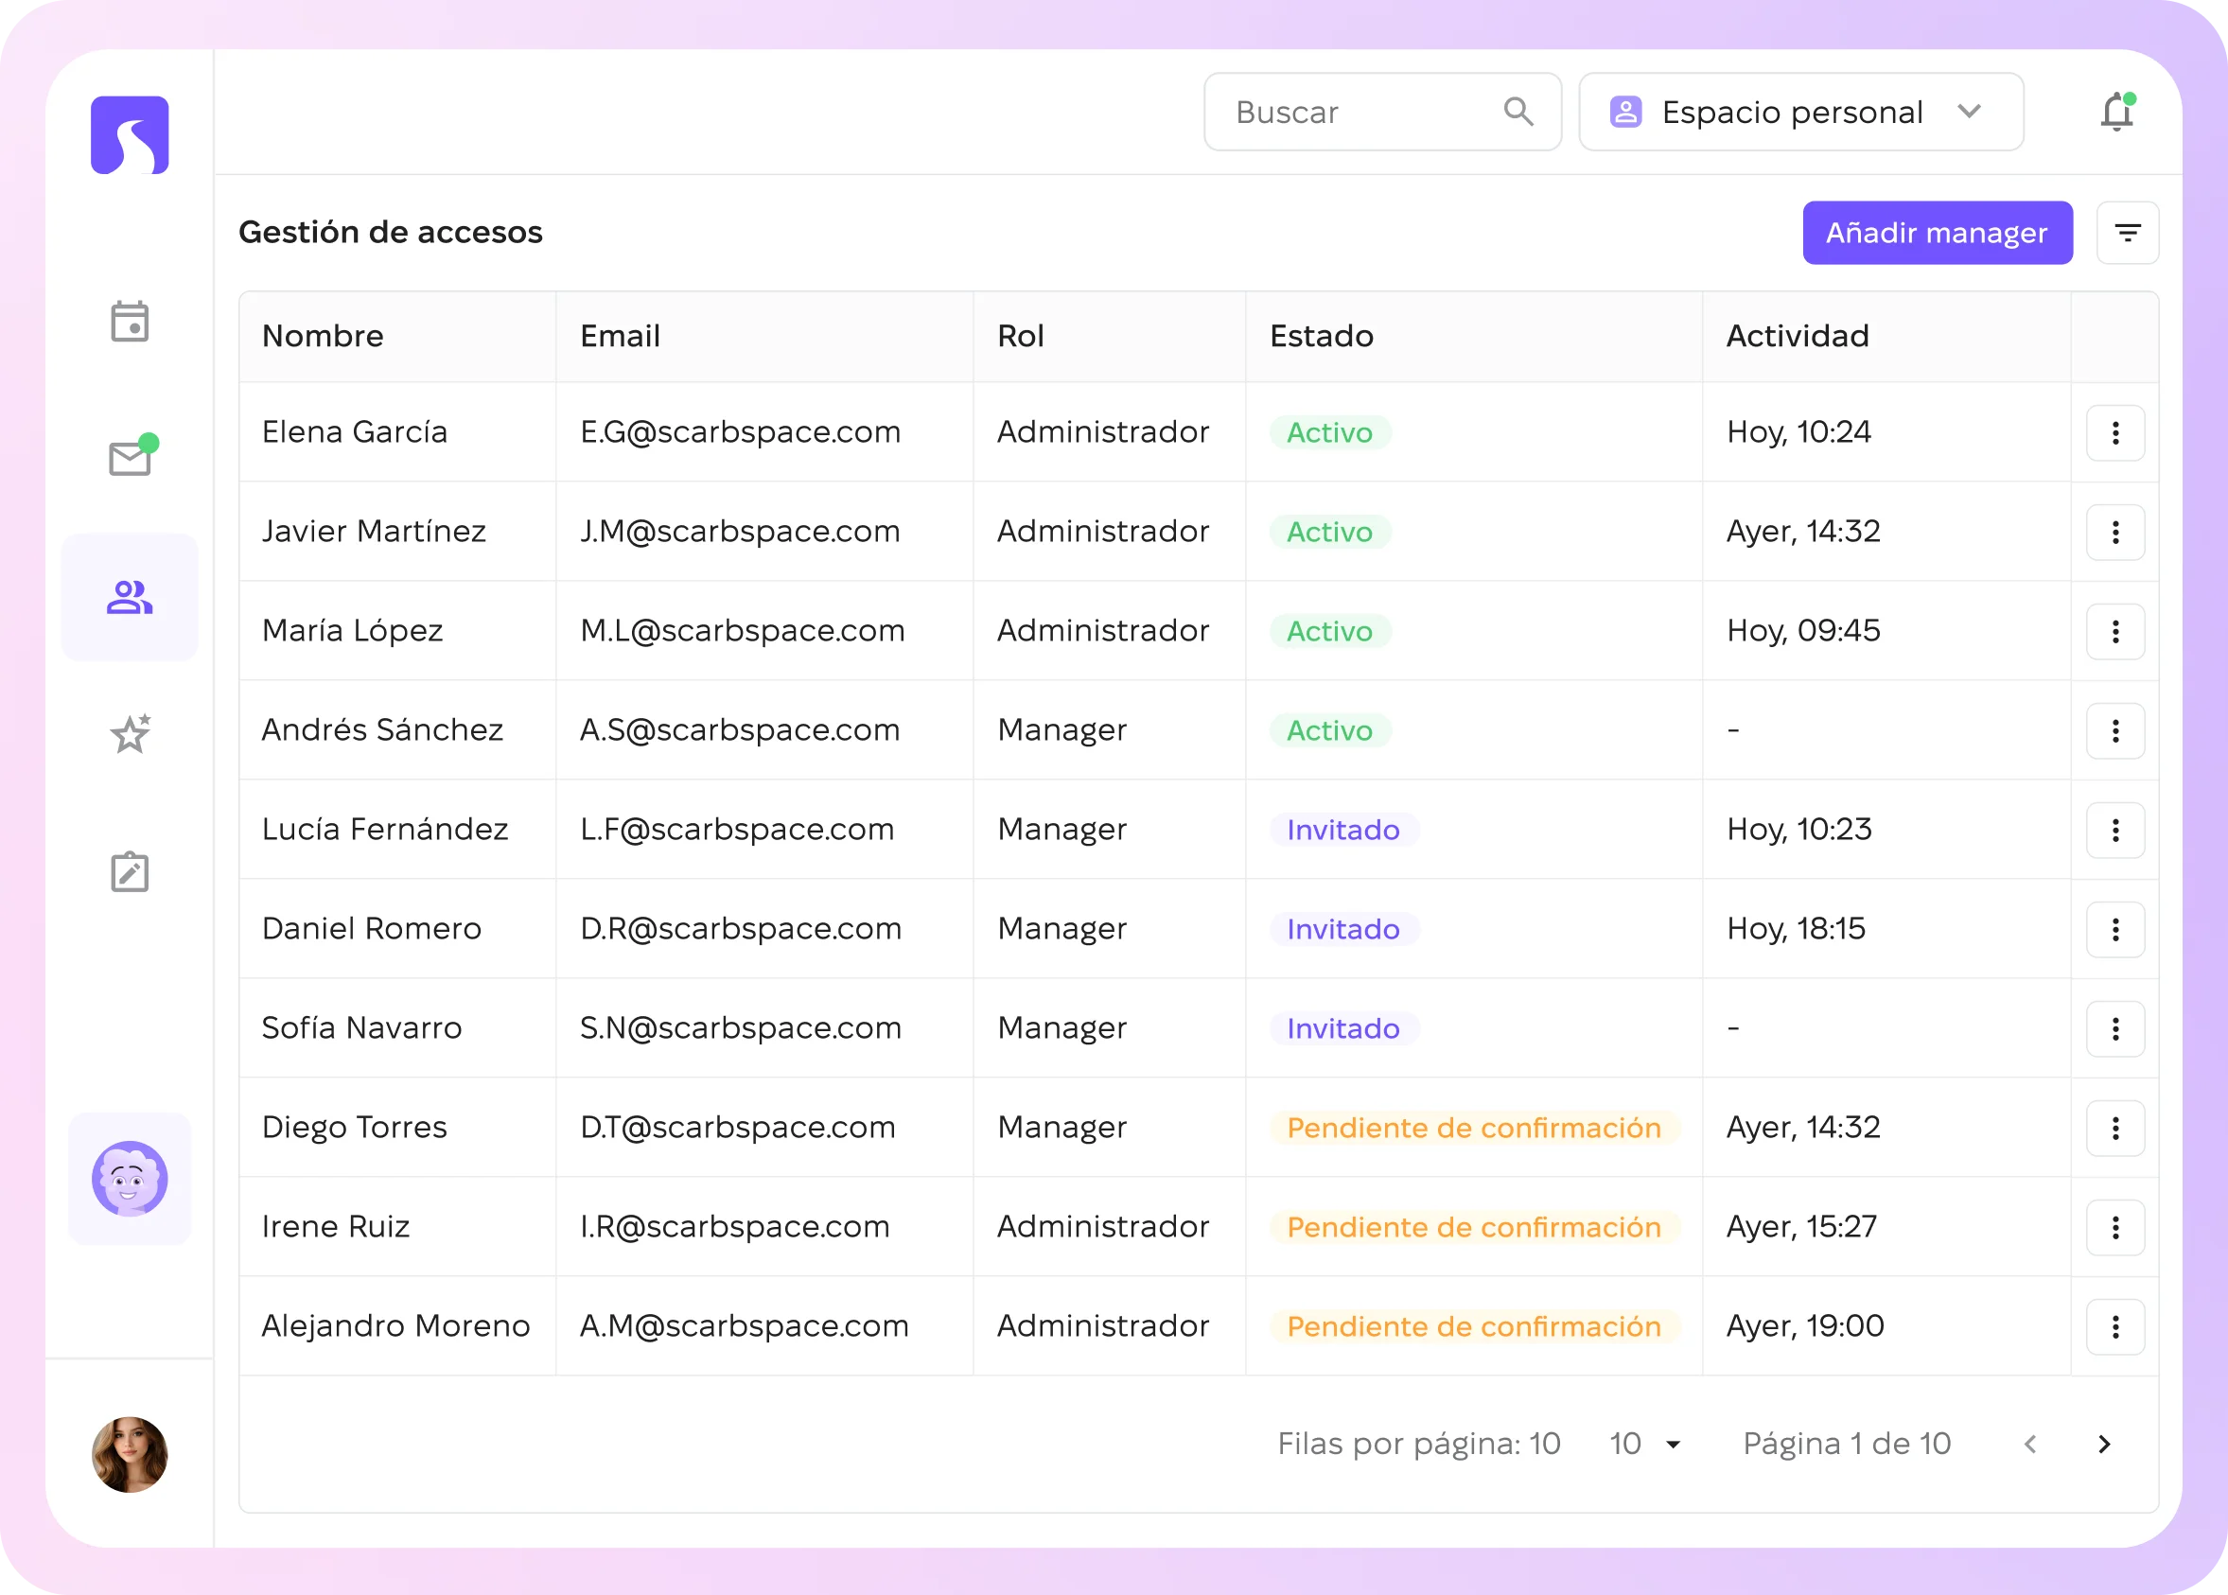Open the purple assistant avatar in sidebar

click(130, 1179)
